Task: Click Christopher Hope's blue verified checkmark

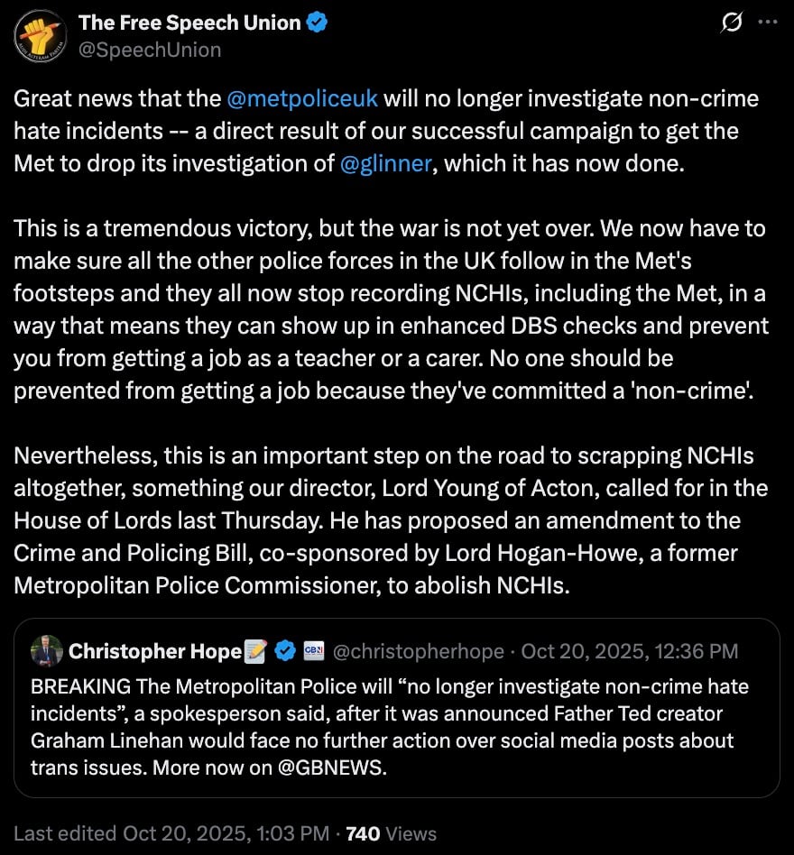Action: [x=285, y=650]
